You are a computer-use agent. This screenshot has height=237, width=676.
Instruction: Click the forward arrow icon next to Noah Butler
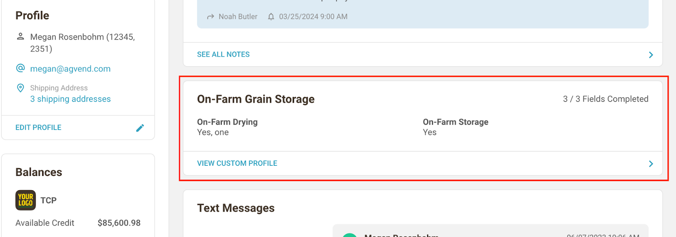[x=210, y=17]
